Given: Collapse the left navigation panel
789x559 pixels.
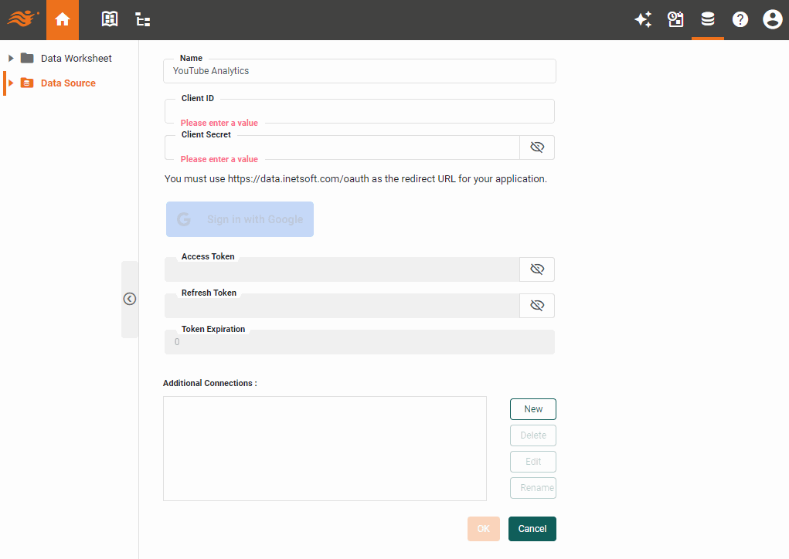Looking at the screenshot, I should coord(129,298).
